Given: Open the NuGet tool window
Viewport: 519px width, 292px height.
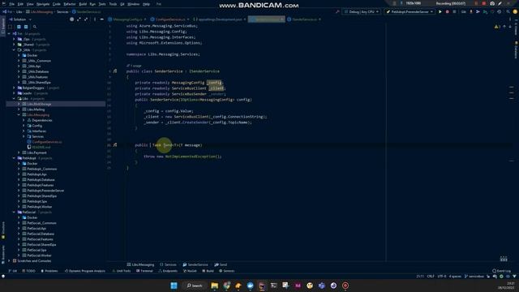Looking at the screenshot, I should coord(190,271).
